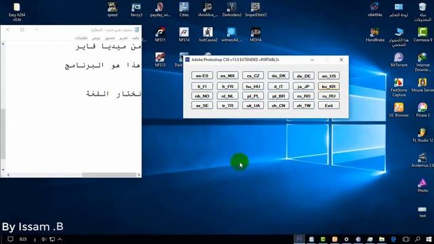
Task: Select the test desktop icon
Action: [422, 211]
